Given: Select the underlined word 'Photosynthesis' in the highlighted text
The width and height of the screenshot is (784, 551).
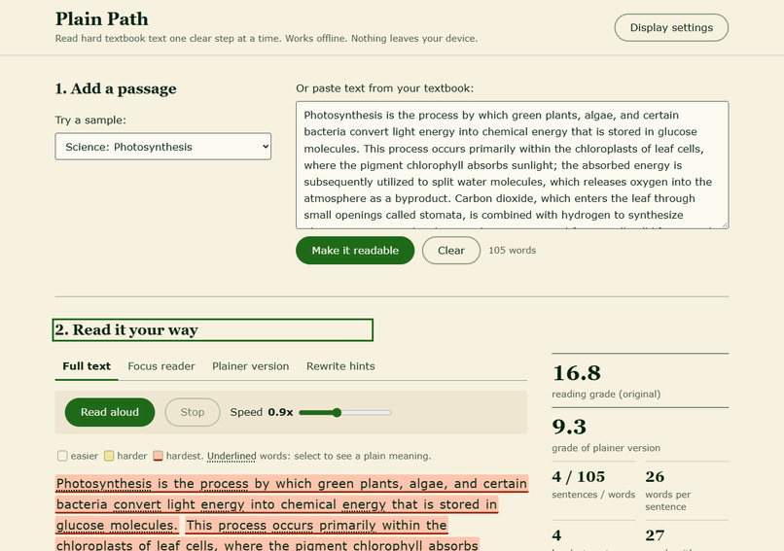Looking at the screenshot, I should pos(103,484).
